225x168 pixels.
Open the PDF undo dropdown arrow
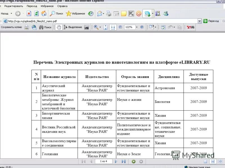[x=174, y=27]
